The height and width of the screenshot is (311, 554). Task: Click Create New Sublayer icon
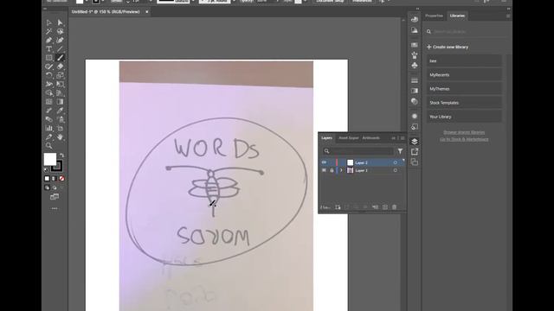pyautogui.click(x=375, y=207)
